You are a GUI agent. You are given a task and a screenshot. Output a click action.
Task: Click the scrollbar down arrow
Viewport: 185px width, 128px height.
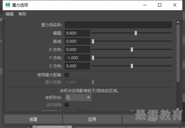point(178,109)
